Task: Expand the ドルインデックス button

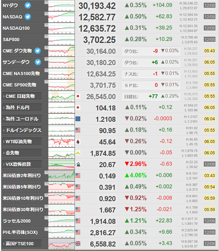Action: [x=22, y=130]
